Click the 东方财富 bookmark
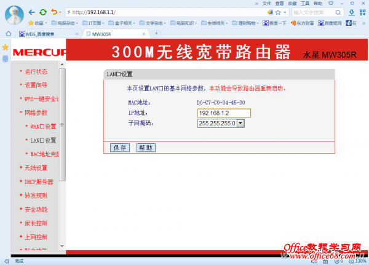The height and width of the screenshot is (265, 369). (x=303, y=23)
